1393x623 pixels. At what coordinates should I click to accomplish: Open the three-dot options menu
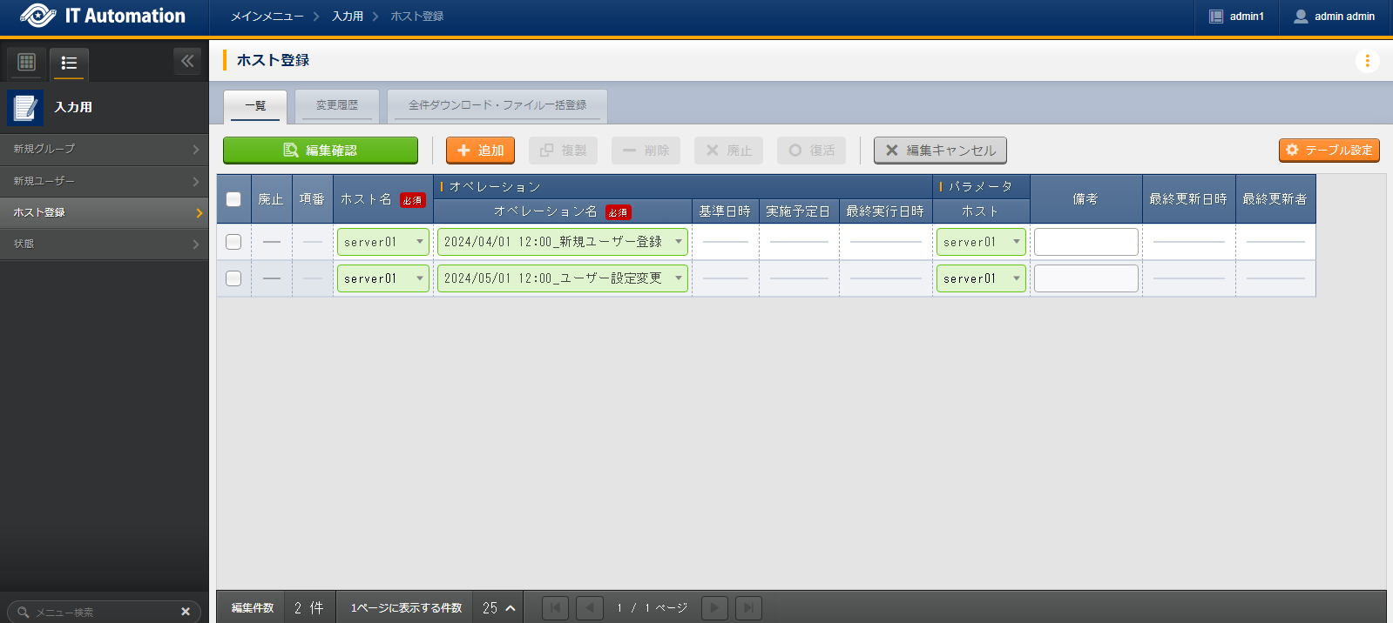pos(1367,61)
